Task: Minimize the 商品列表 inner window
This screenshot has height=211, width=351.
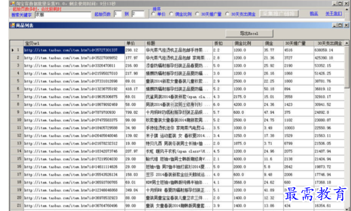Action: [335, 25]
